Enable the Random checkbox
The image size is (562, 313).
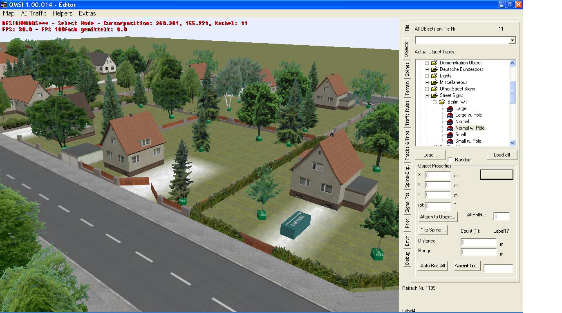click(x=450, y=160)
